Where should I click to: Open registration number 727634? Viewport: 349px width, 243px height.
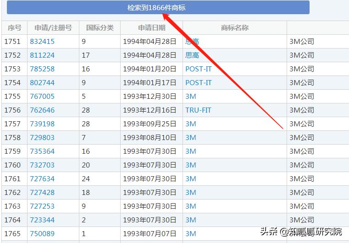(42, 179)
